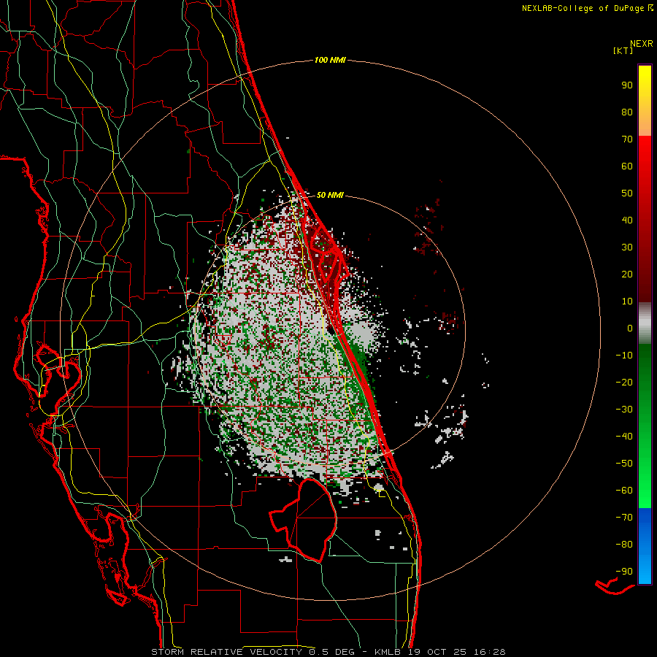Click the KMLB radar site identifier
Image resolution: width=657 pixels, height=657 pixels.
point(388,652)
